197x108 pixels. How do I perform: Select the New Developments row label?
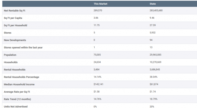click(15, 40)
